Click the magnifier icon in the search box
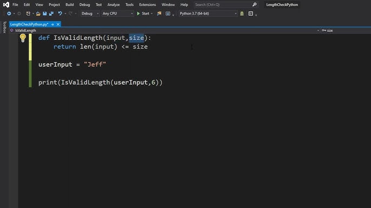 pyautogui.click(x=254, y=4)
